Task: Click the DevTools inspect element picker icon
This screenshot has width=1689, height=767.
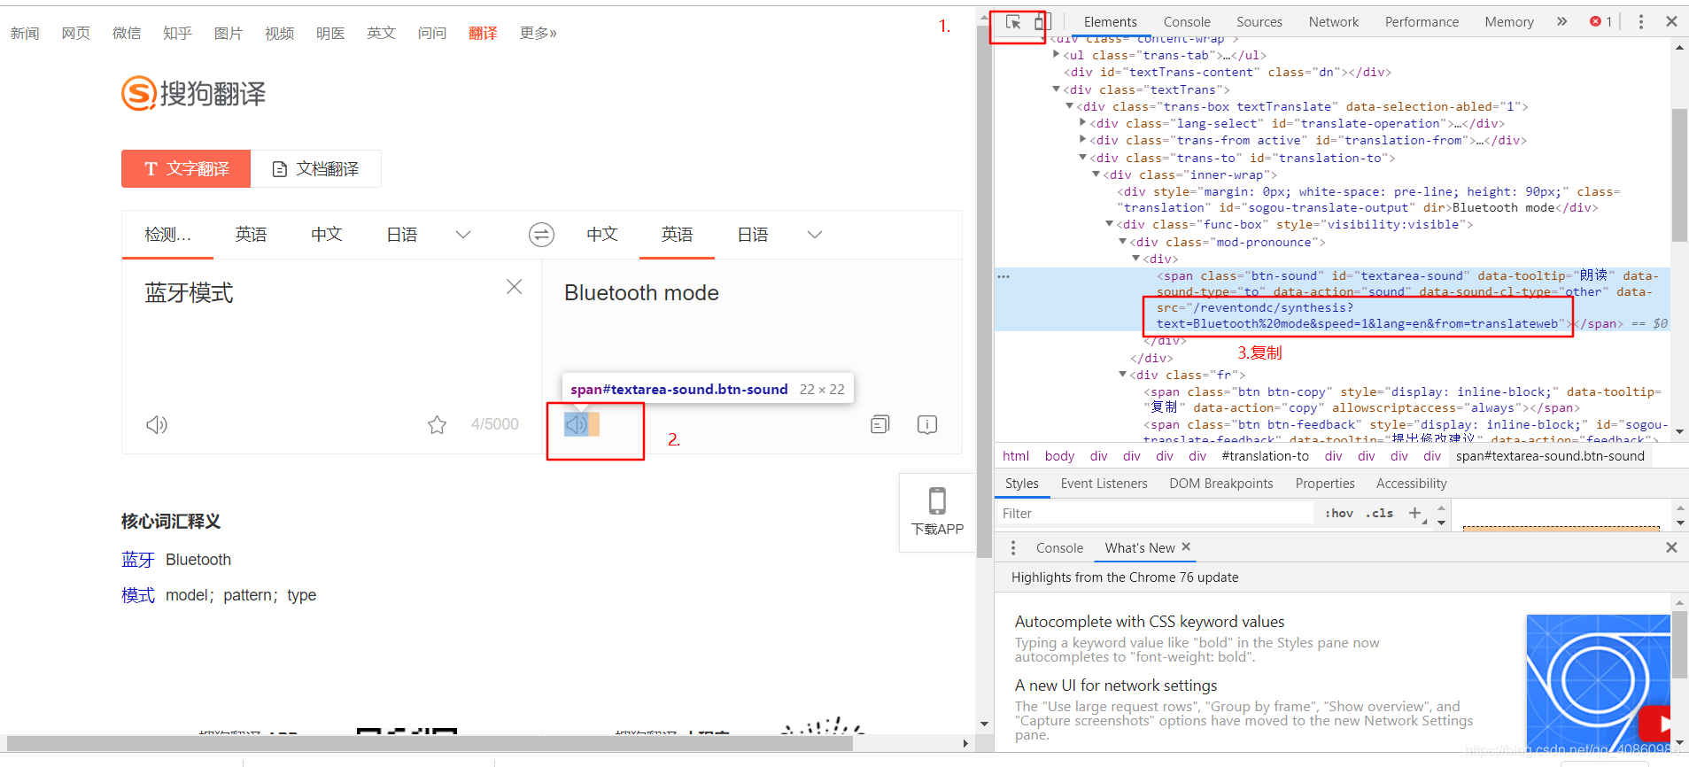Action: click(x=1013, y=22)
